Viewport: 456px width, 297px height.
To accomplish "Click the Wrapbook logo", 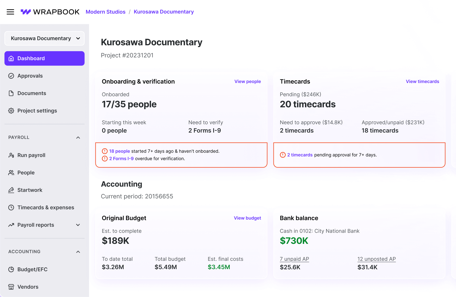I will click(x=50, y=12).
